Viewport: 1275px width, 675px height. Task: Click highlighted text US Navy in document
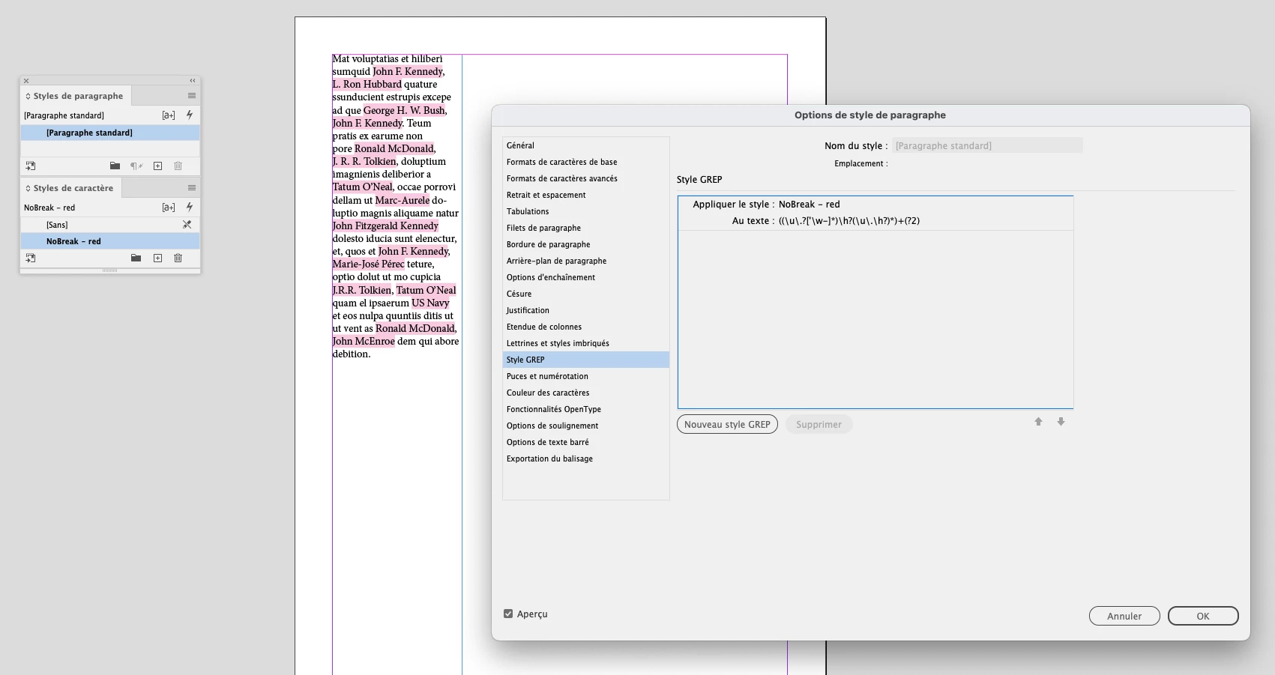point(430,303)
